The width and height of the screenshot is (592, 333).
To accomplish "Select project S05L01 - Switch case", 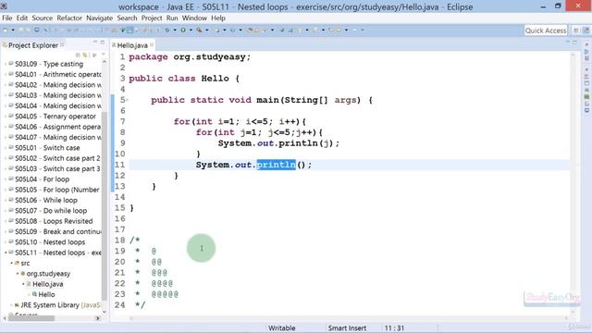I will pos(47,148).
